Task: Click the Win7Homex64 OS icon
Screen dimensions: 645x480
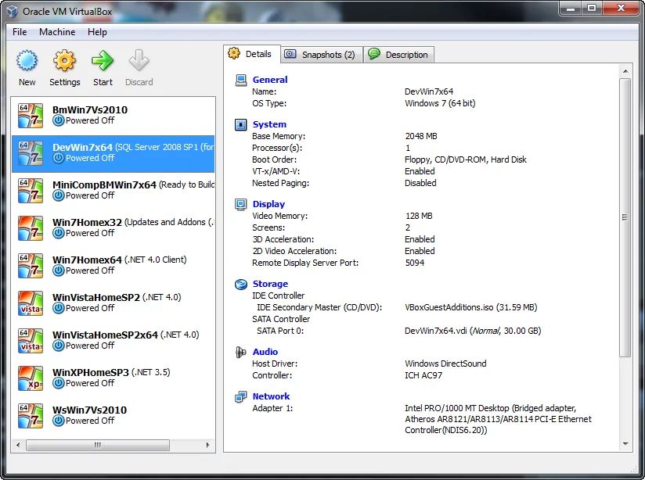Action: pos(31,266)
